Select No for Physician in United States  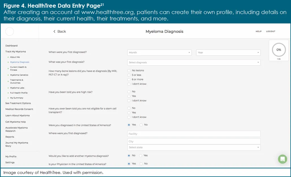[x=141, y=164]
